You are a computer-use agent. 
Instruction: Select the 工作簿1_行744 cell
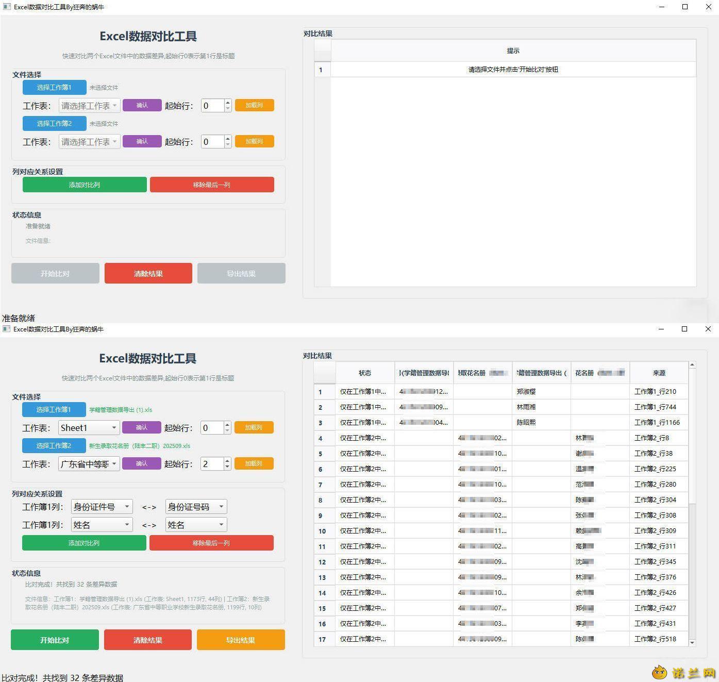[659, 407]
